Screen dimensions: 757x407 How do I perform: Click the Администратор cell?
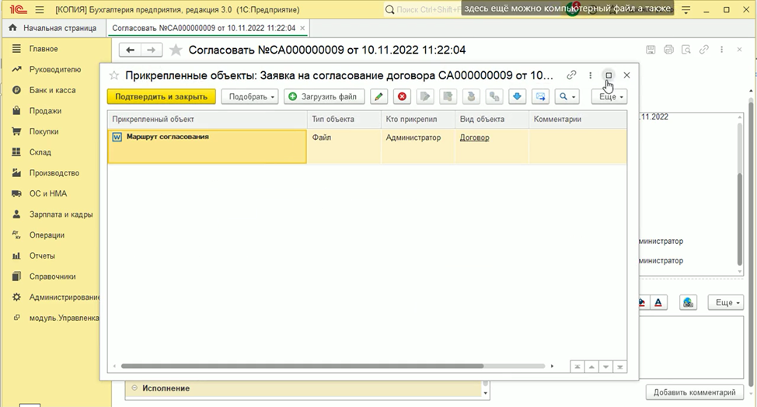coord(417,146)
